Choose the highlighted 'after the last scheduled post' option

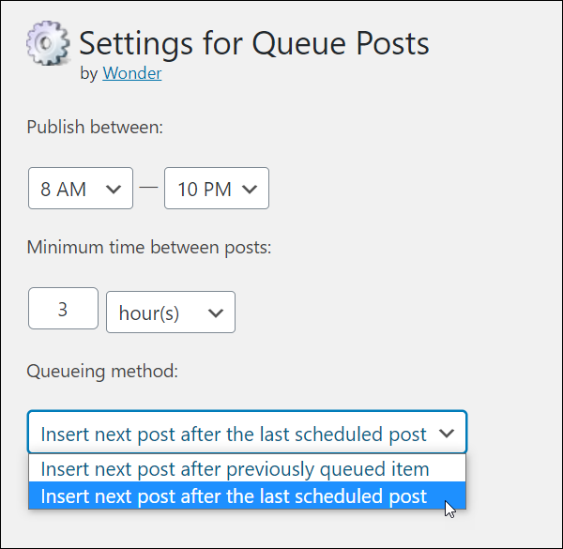pyautogui.click(x=247, y=496)
